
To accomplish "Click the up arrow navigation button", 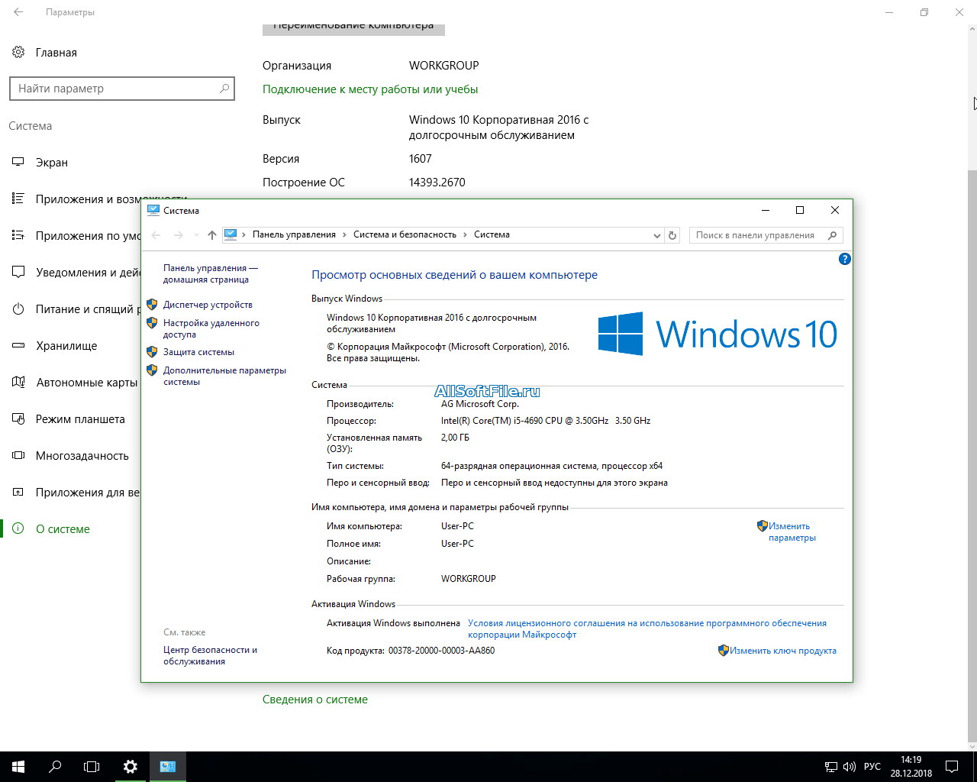I will [x=212, y=235].
